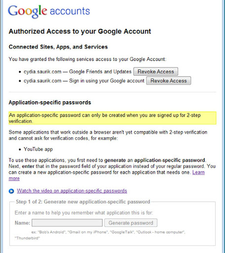Open the Learn more link
The width and height of the screenshot is (225, 253).
198,172
